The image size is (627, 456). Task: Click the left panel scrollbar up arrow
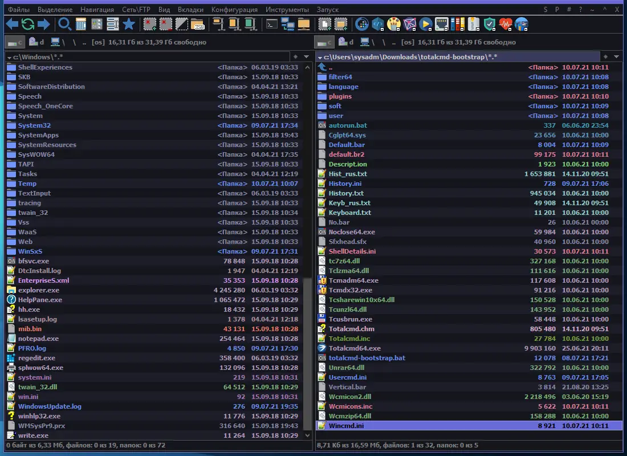[x=307, y=68]
